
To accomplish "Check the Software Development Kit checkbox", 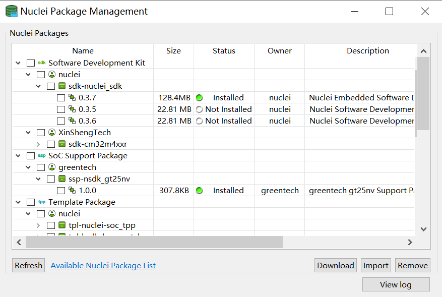I will 31,63.
